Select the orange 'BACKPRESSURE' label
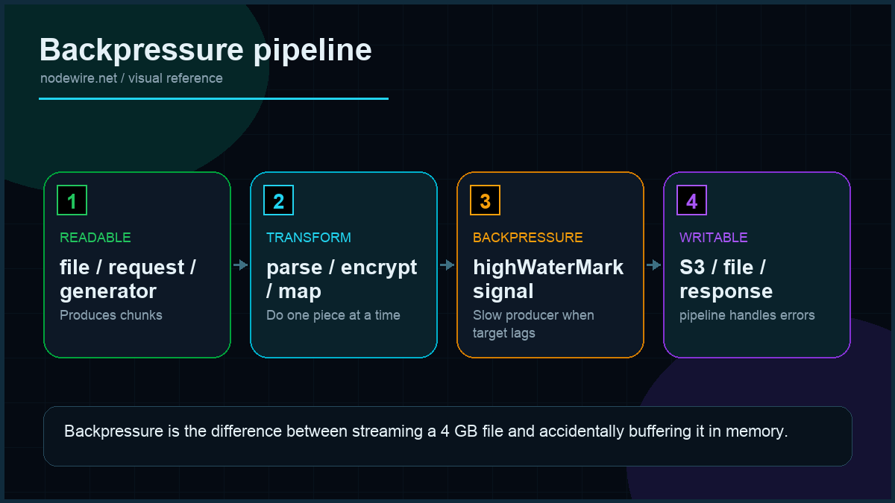This screenshot has height=503, width=895. [x=528, y=238]
